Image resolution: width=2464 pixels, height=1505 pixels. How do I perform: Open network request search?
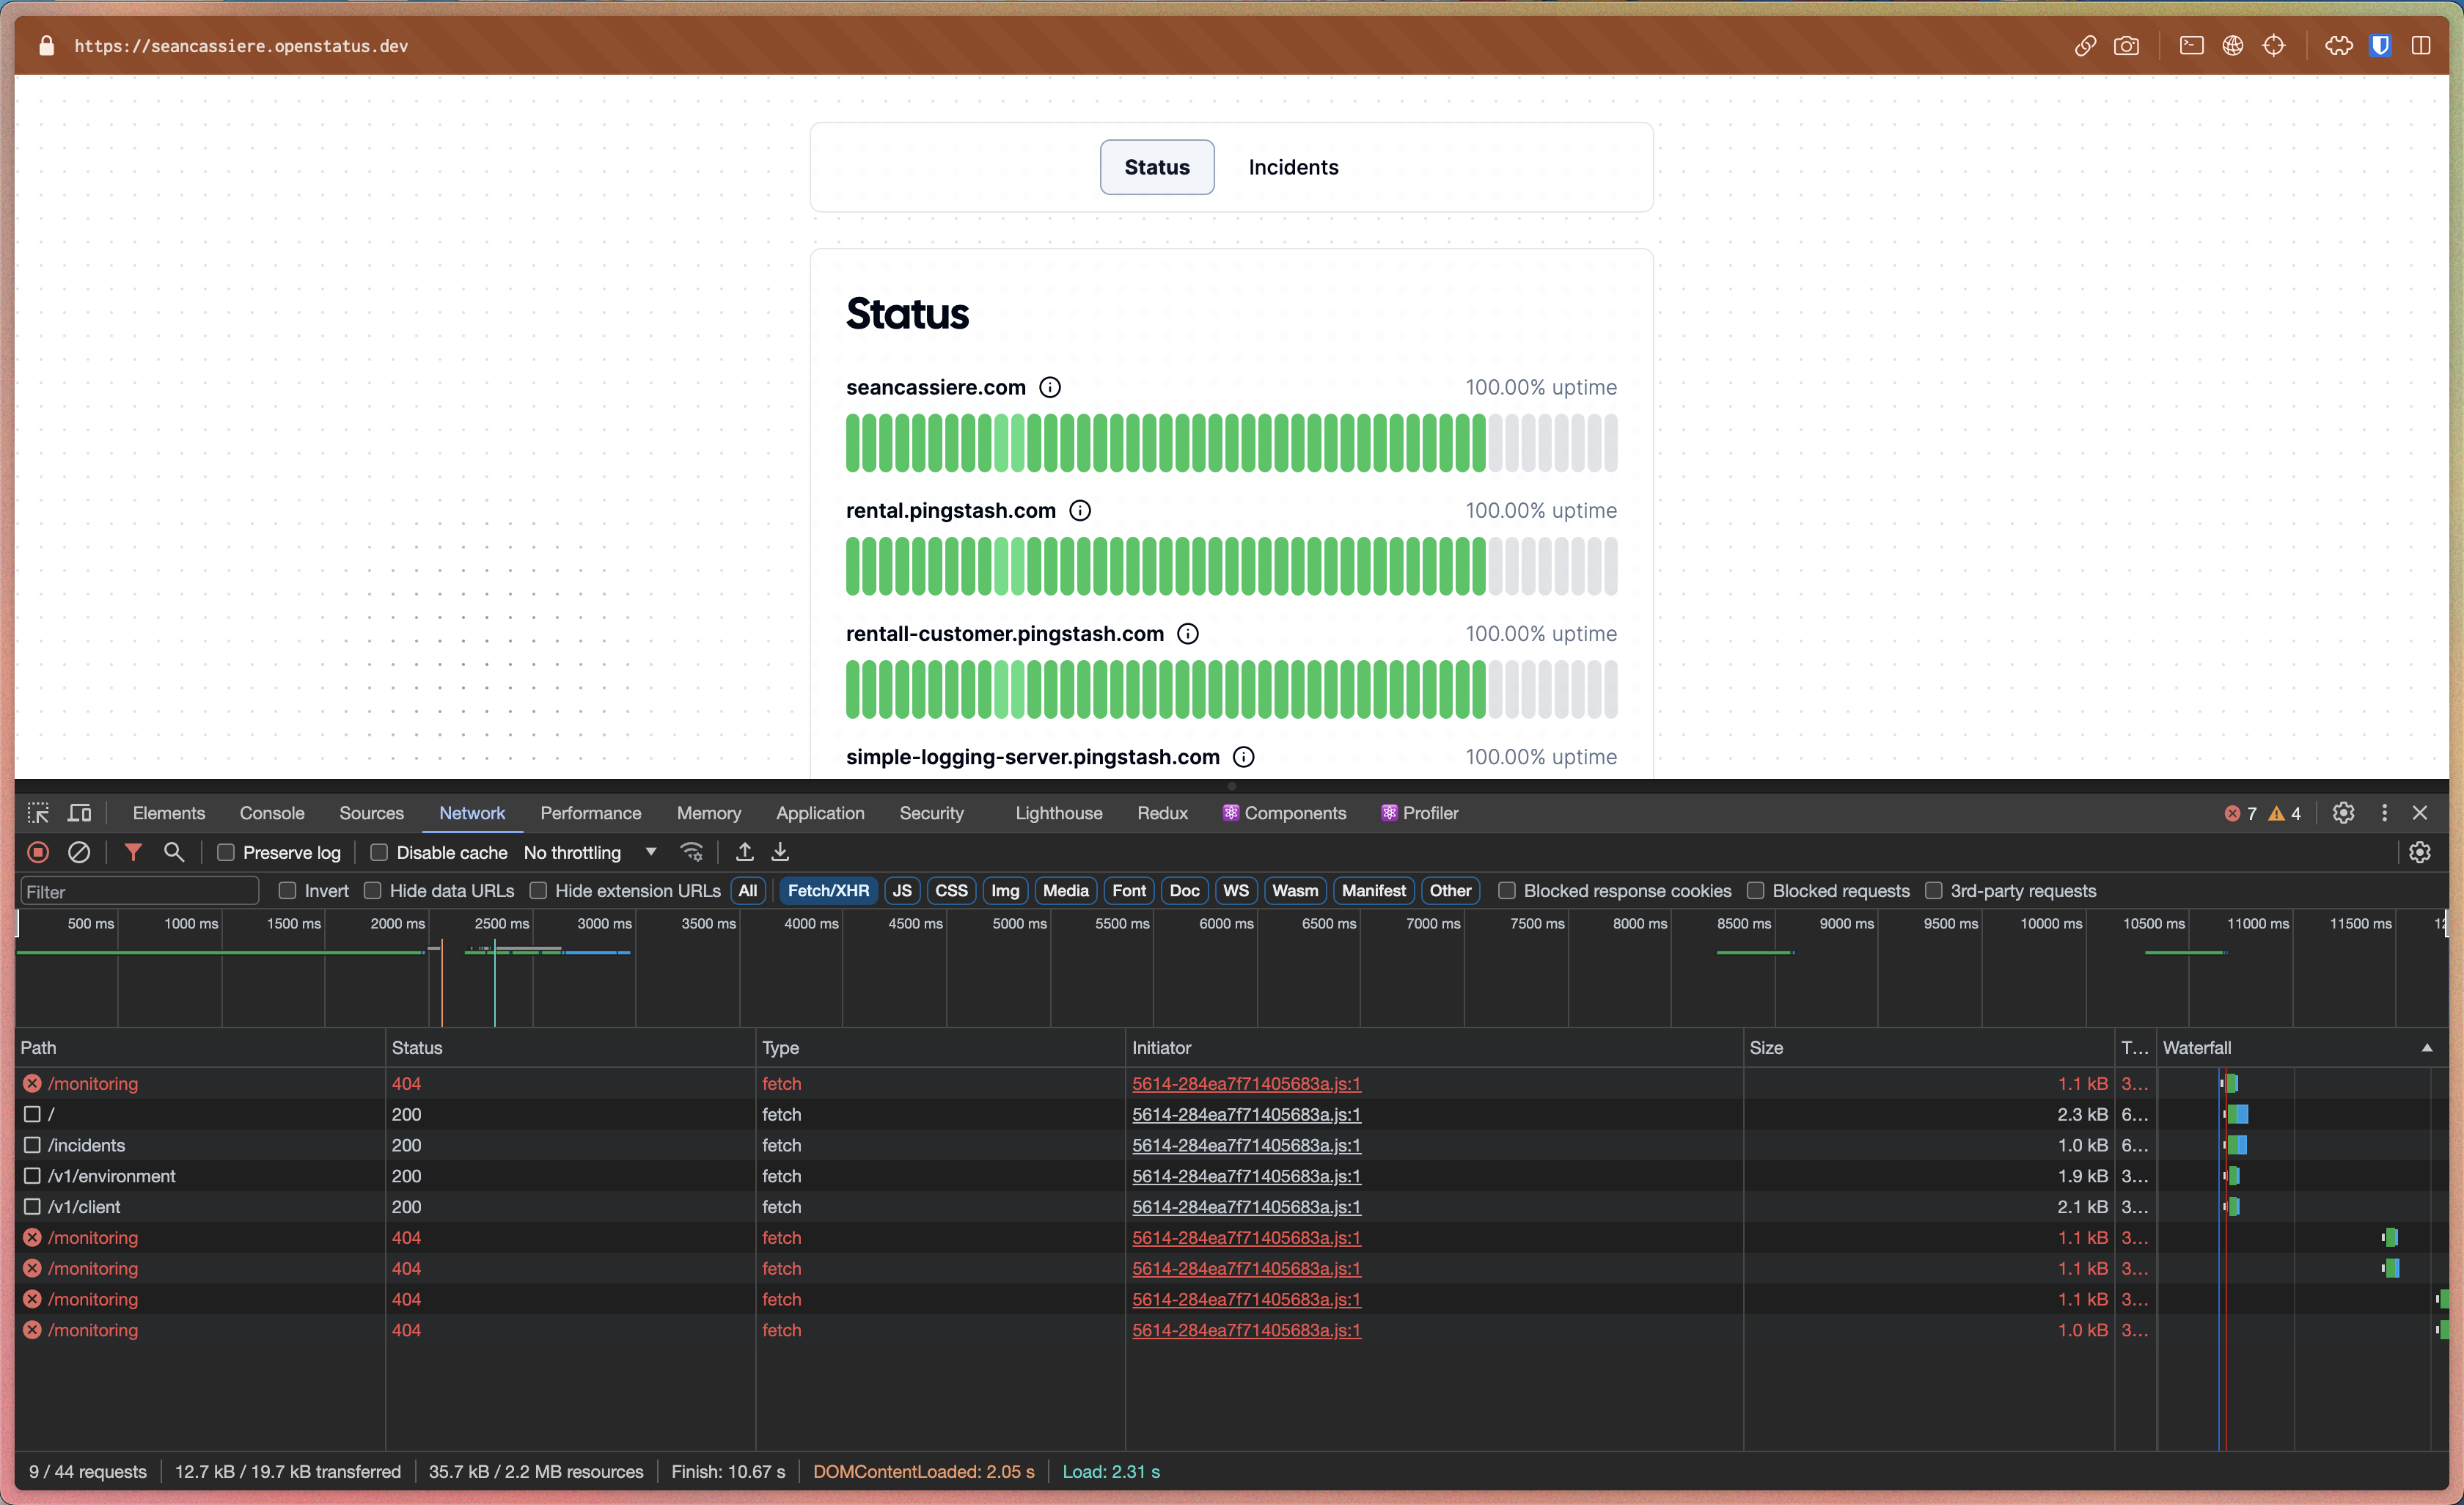pos(175,852)
